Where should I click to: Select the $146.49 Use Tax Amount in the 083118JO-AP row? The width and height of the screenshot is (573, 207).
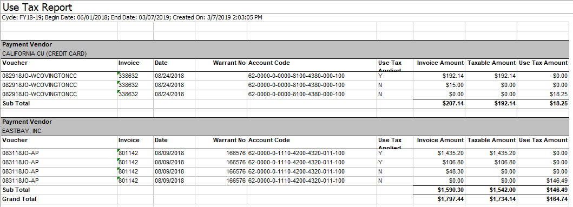(543, 181)
